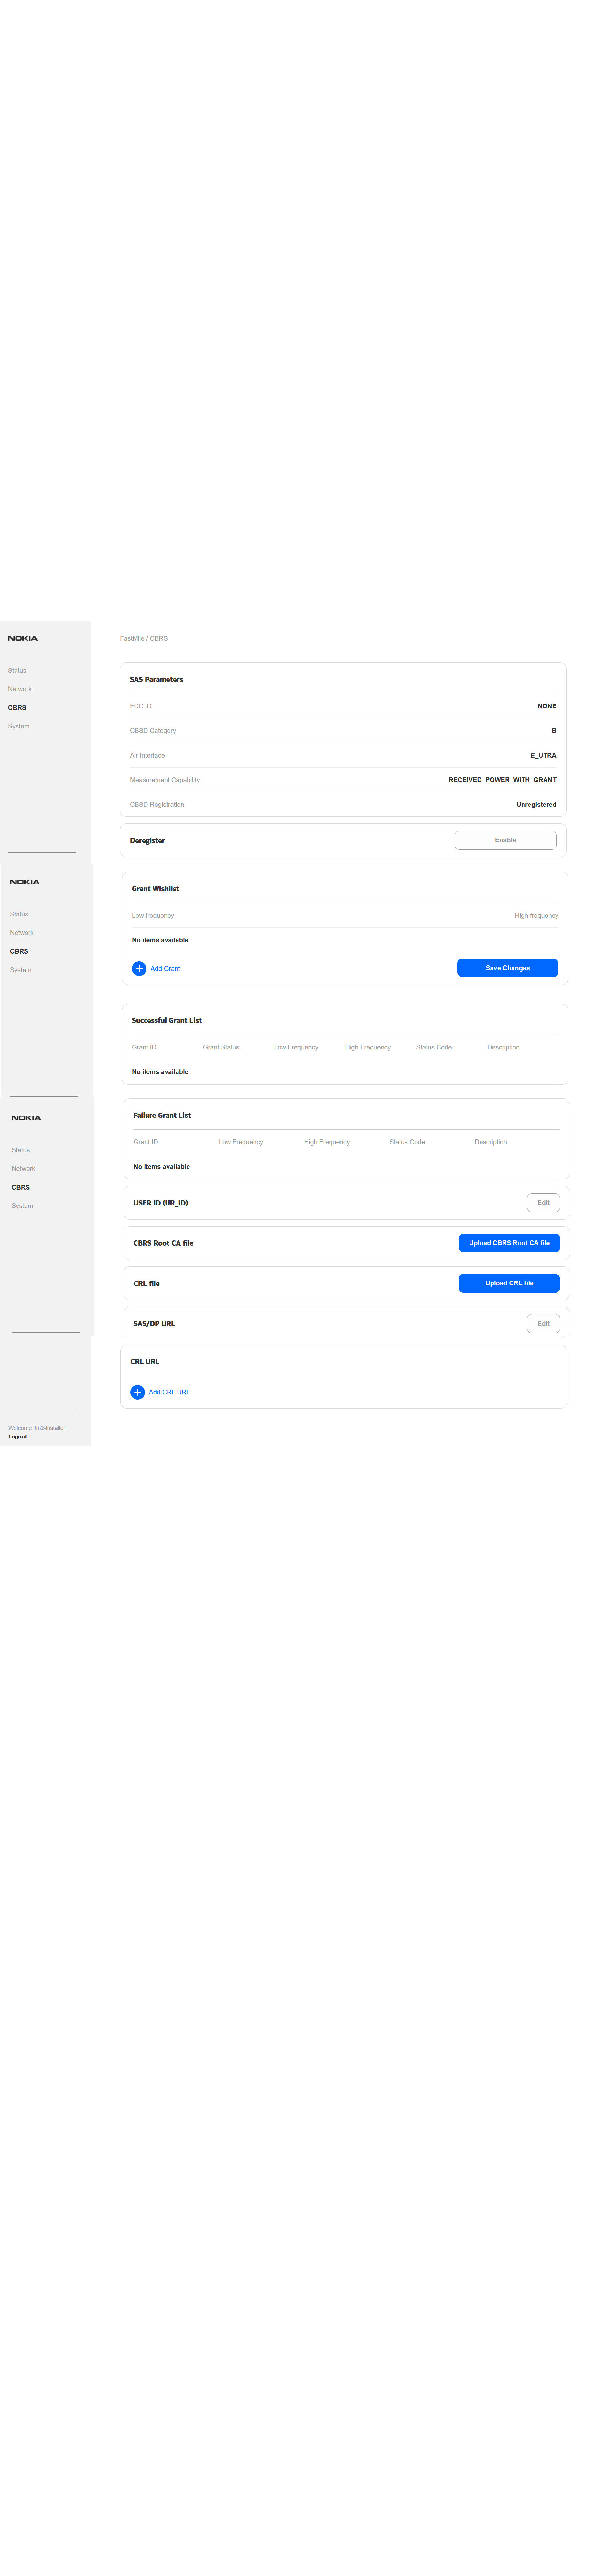This screenshot has width=616, height=2576.
Task: Click Description header in Failure Grant List
Action: coord(491,1142)
